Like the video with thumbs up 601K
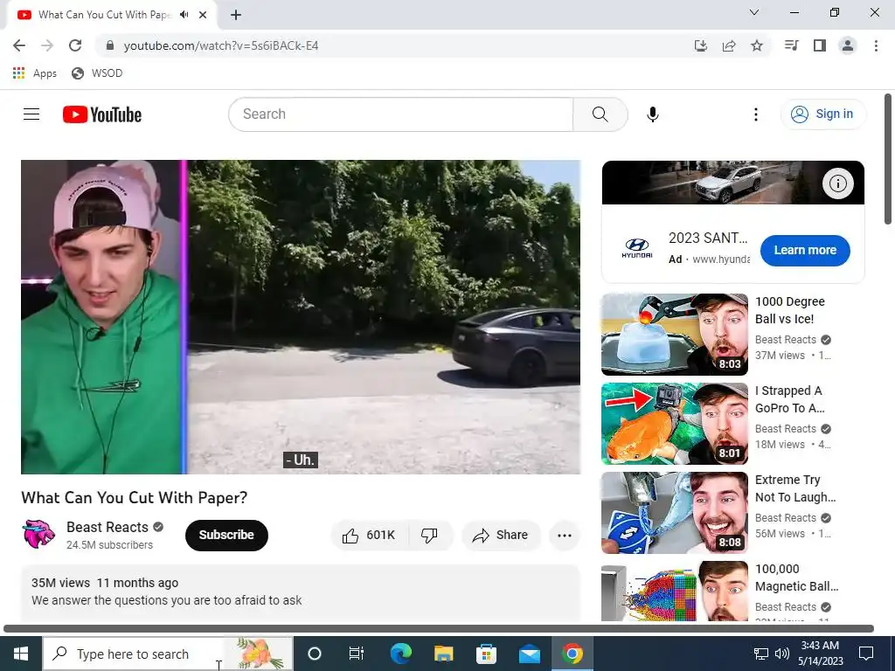 (369, 536)
